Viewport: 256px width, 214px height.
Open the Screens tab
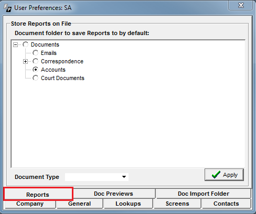point(177,204)
